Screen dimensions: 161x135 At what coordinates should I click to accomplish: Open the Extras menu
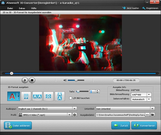point(22,8)
